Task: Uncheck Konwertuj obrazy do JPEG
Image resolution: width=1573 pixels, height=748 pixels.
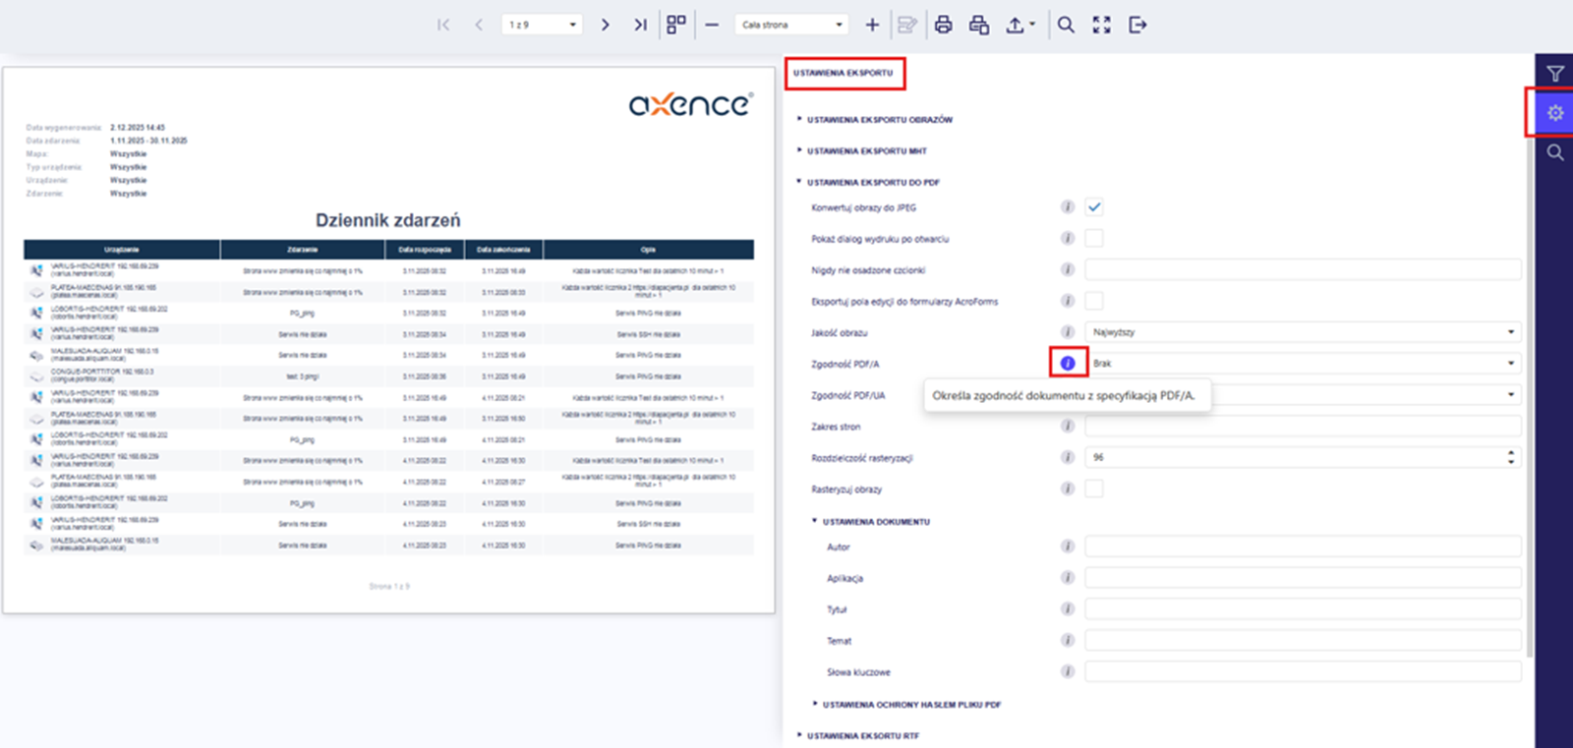Action: (1093, 207)
